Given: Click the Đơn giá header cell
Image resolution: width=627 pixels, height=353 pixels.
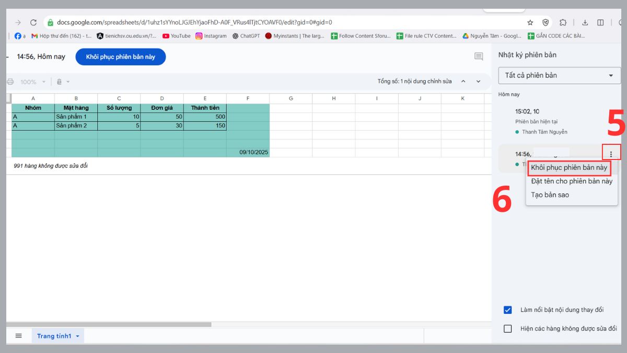Looking at the screenshot, I should tap(161, 108).
